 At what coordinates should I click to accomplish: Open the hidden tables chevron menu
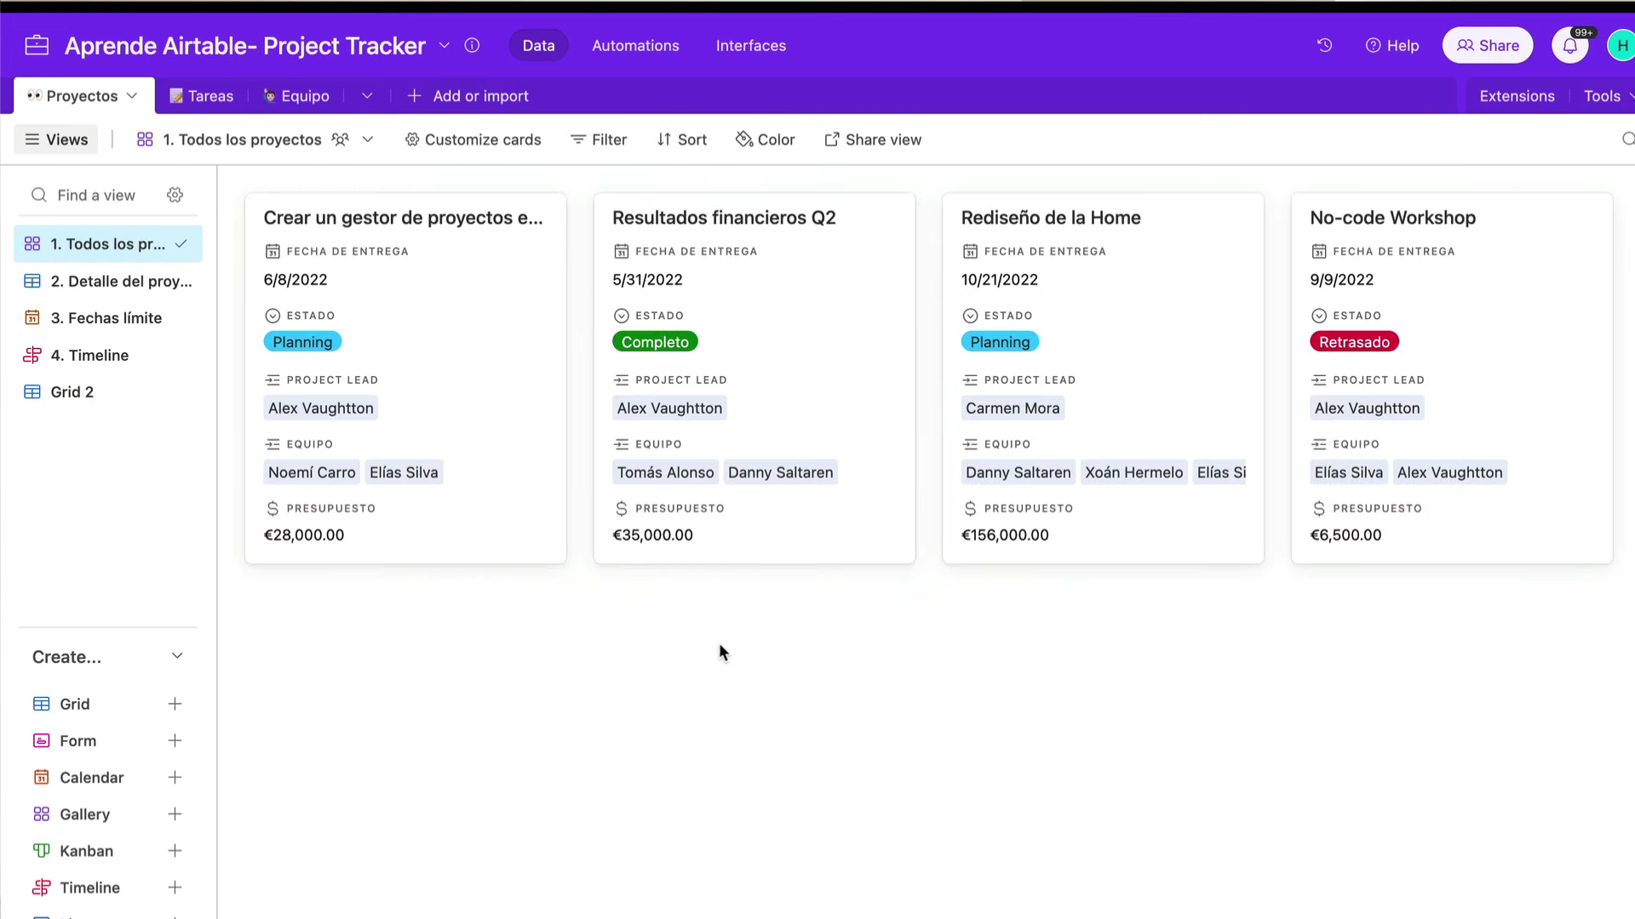[x=367, y=95]
